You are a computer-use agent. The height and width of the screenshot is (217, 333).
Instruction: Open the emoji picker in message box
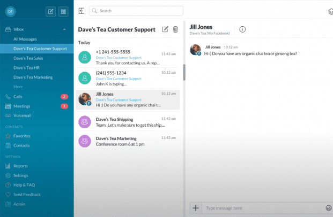pos(328,207)
